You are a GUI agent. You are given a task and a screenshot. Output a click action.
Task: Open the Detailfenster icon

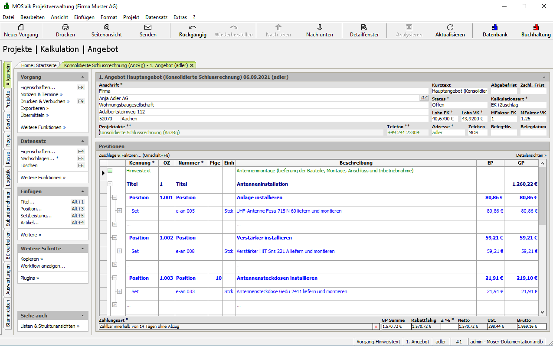[x=364, y=27]
